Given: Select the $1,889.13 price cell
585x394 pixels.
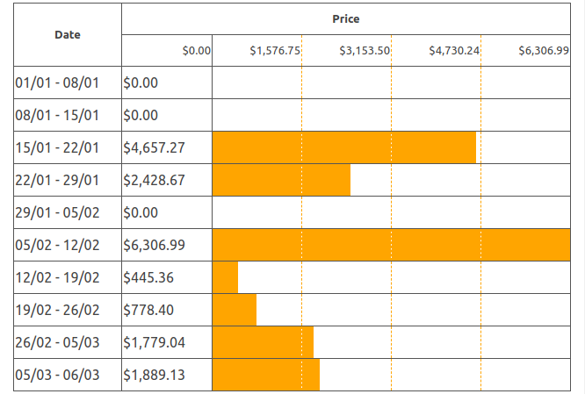Looking at the screenshot, I should 155,375.
